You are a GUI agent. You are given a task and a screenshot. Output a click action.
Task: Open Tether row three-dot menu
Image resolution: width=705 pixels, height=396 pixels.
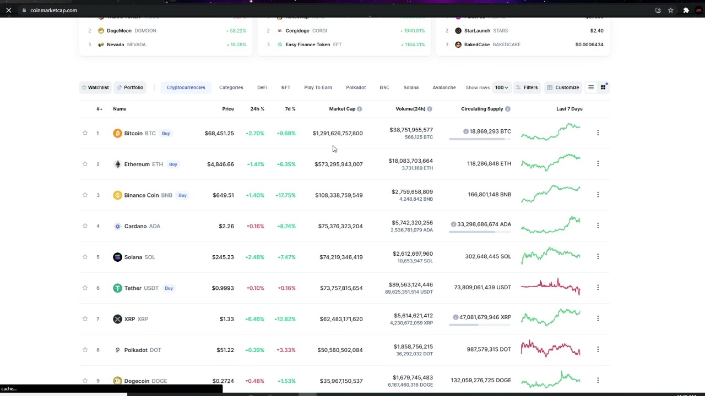[x=598, y=287]
